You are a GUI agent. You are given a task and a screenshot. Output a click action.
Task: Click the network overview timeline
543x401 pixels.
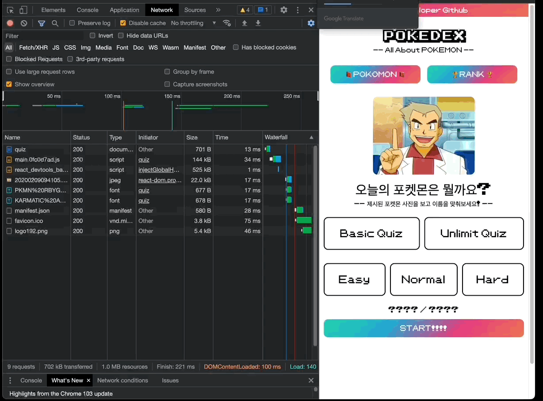(160, 111)
